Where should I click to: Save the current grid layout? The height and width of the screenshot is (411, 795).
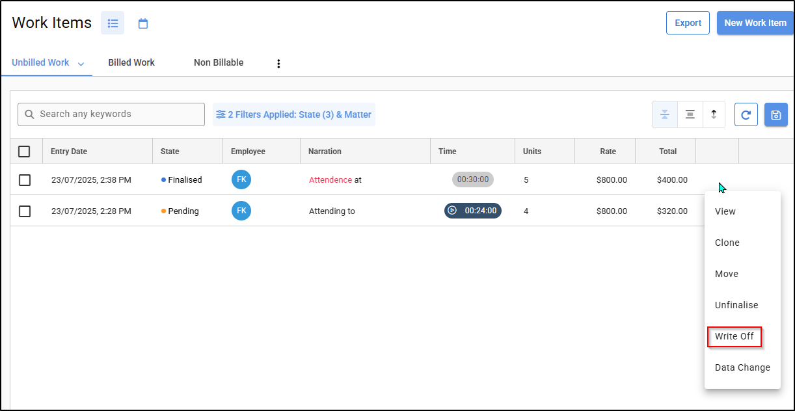(776, 114)
